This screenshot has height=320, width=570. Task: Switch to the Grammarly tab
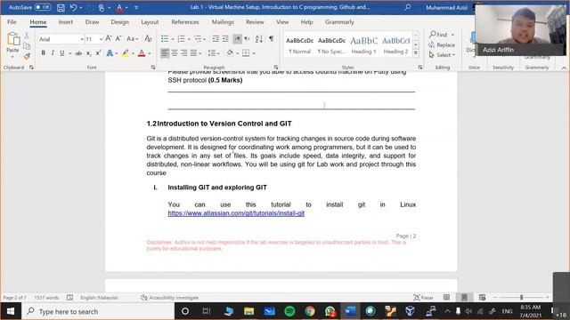[x=339, y=22]
